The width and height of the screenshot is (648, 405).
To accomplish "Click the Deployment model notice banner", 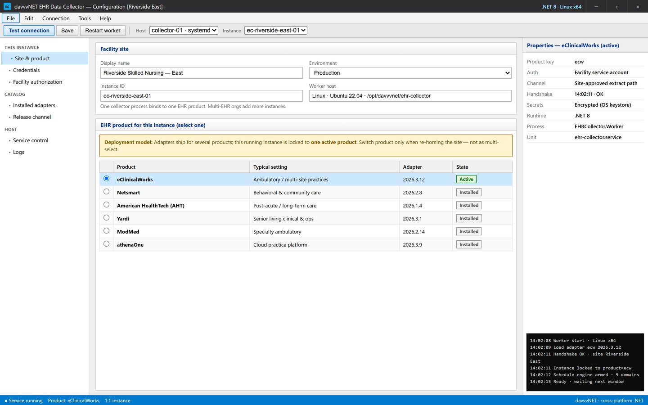I will [x=306, y=146].
